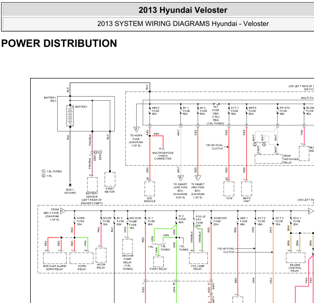Click the 'POWER DISTRIBUTION' heading
This screenshot has width=314, height=303.
59,43
